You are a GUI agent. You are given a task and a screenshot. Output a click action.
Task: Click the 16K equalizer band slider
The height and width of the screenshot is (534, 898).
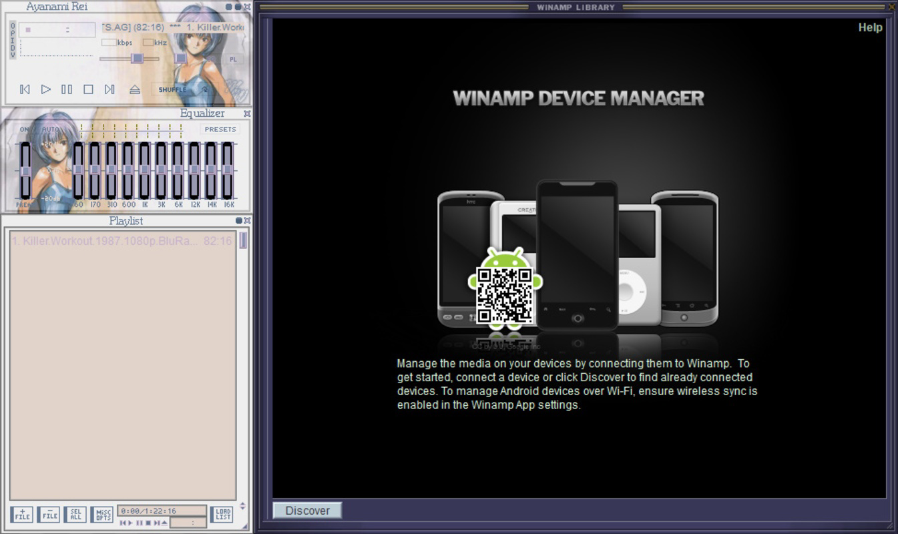click(x=228, y=170)
